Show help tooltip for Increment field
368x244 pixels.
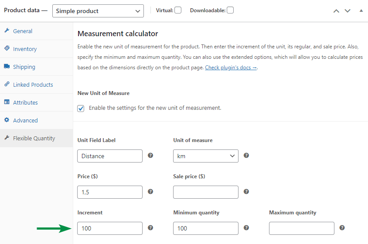click(x=150, y=227)
